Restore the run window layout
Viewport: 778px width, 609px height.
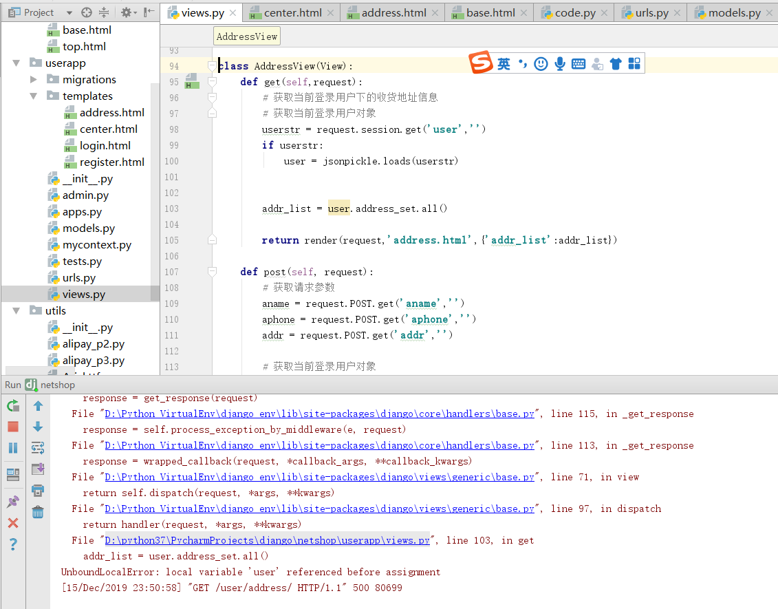(13, 475)
